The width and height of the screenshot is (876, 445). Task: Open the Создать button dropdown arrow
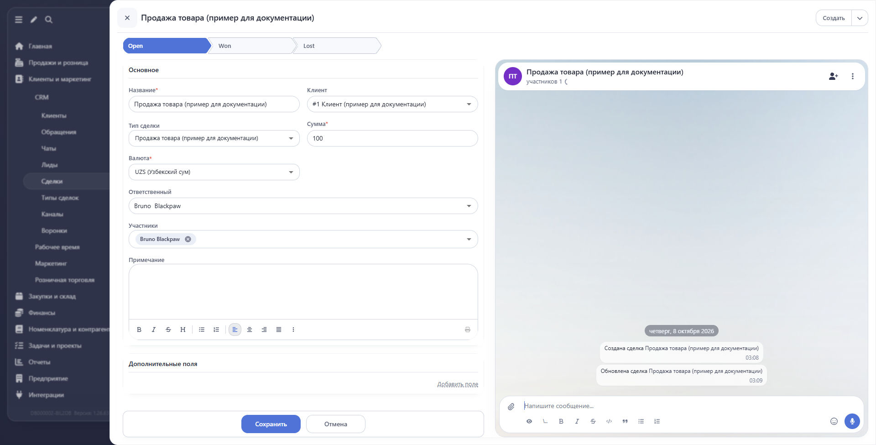(860, 18)
